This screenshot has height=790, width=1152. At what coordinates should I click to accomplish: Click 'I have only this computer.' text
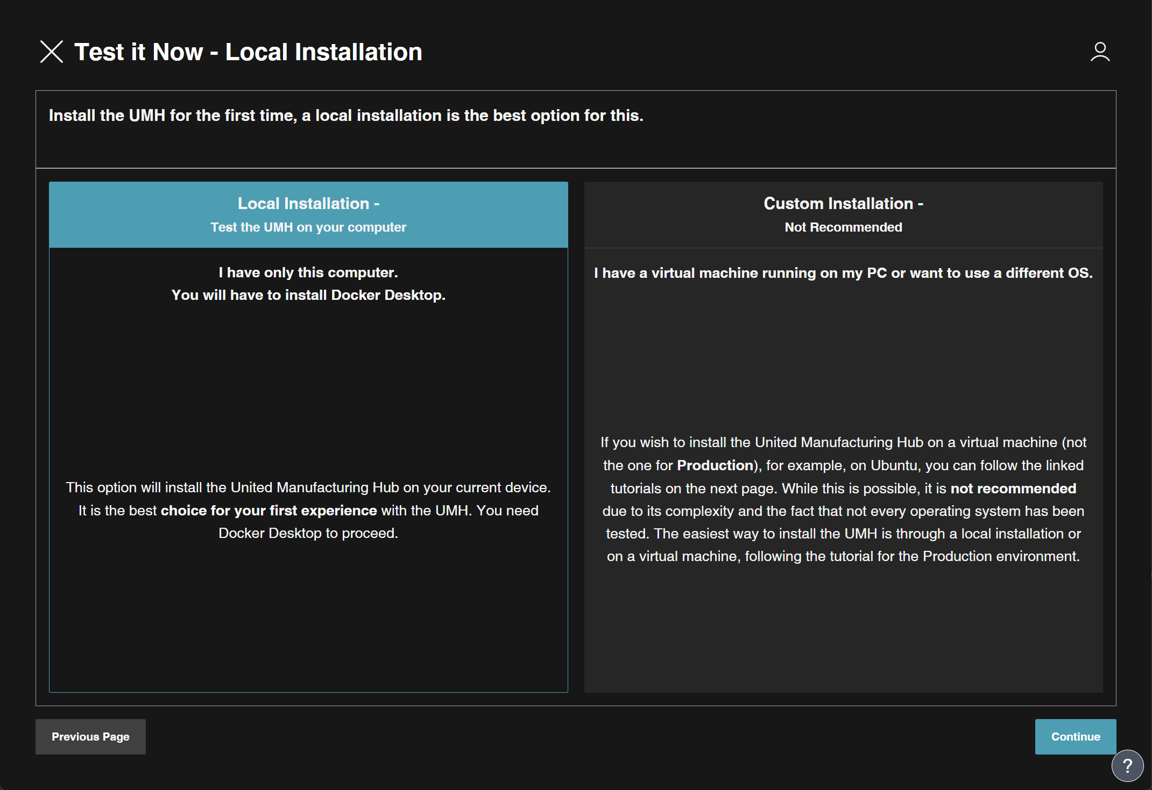[308, 272]
